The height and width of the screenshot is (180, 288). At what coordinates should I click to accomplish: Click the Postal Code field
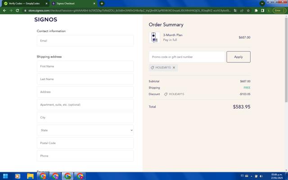85,143
